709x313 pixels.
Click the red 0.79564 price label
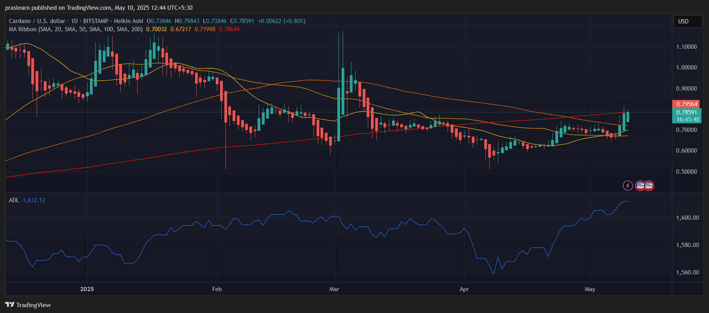point(687,104)
